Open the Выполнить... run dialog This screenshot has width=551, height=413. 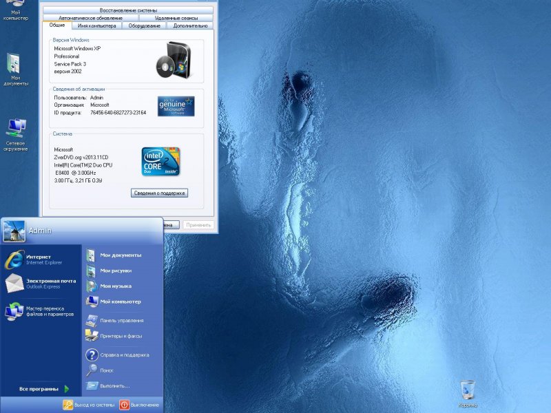pos(108,386)
